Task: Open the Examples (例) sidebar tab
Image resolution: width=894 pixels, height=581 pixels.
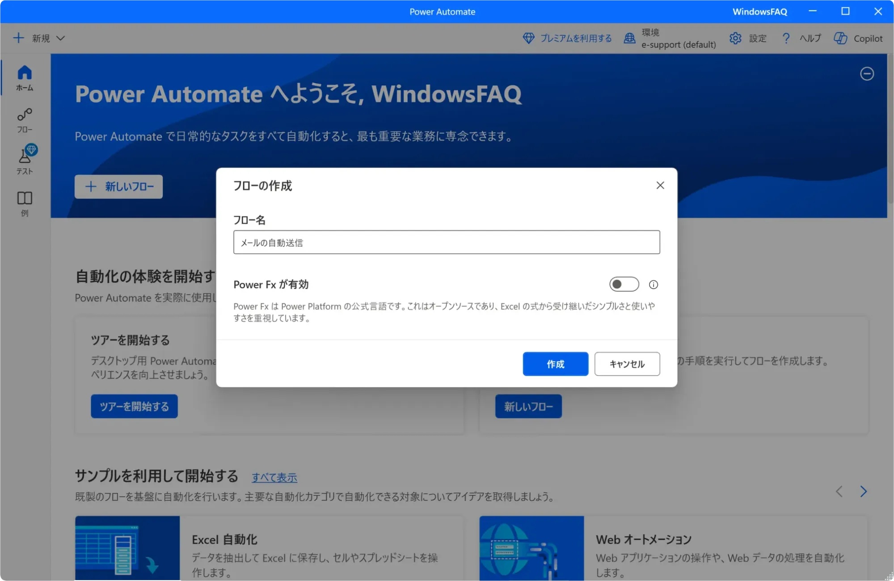Action: 25,204
